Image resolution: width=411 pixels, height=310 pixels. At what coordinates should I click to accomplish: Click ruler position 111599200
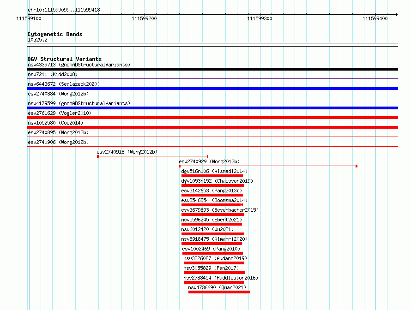tap(144, 18)
